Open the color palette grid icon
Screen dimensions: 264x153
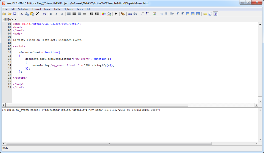[x=104, y=14]
